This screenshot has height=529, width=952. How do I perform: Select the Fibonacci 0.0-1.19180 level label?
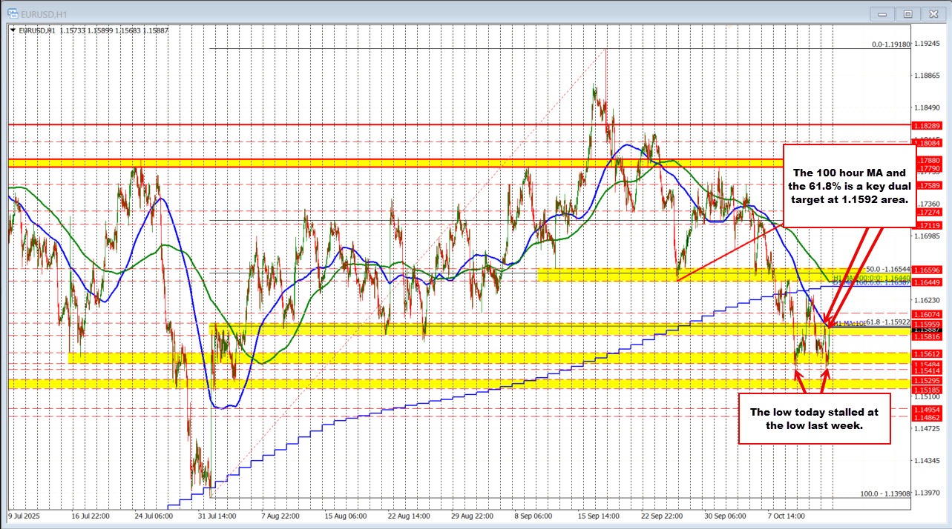click(x=891, y=44)
